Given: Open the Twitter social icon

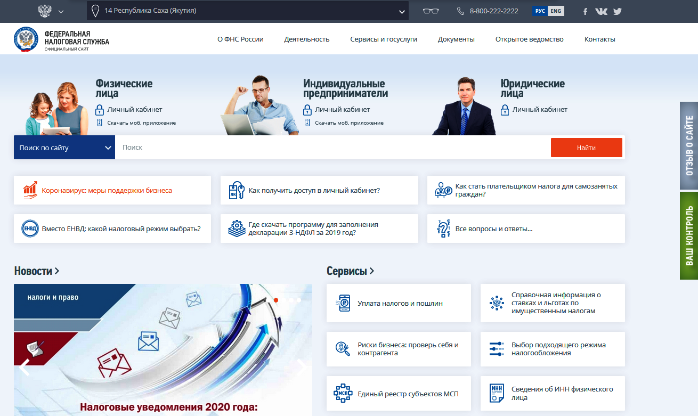Looking at the screenshot, I should click(x=618, y=11).
